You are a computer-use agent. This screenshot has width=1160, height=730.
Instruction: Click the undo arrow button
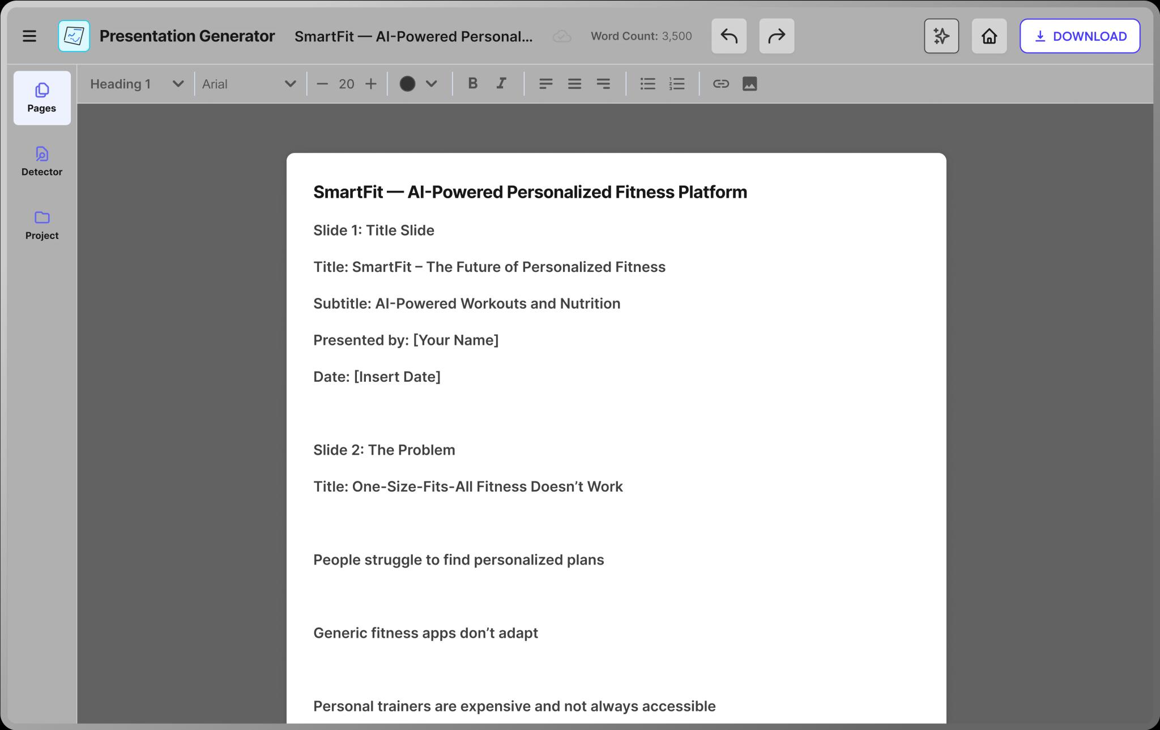pos(728,36)
